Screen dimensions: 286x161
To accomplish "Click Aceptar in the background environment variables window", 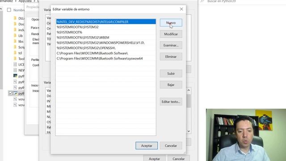I will pos(155,159).
